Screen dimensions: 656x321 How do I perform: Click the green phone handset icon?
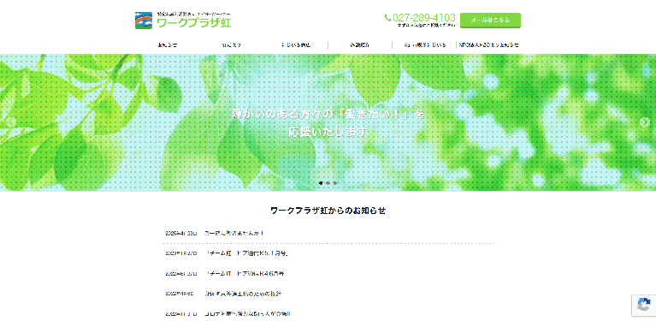click(x=387, y=18)
